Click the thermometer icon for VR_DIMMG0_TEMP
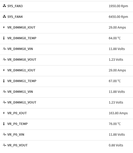 pyautogui.click(x=4, y=38)
